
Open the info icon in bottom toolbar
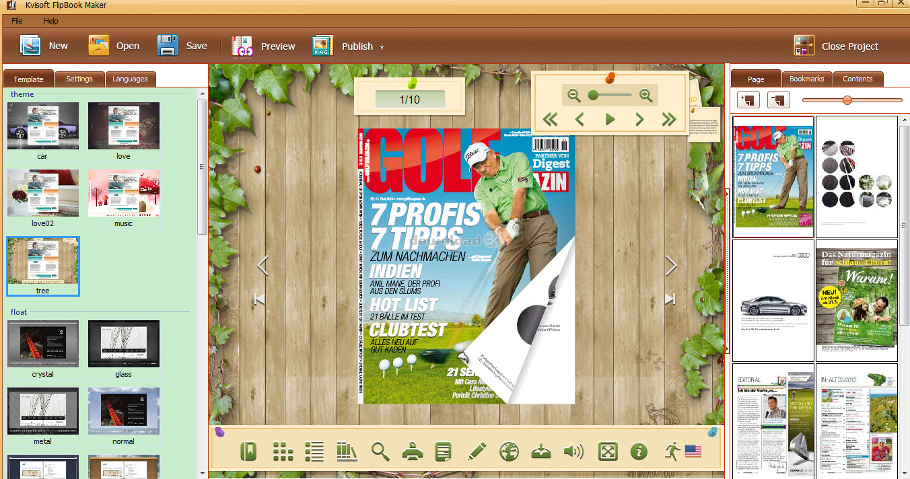tap(639, 451)
